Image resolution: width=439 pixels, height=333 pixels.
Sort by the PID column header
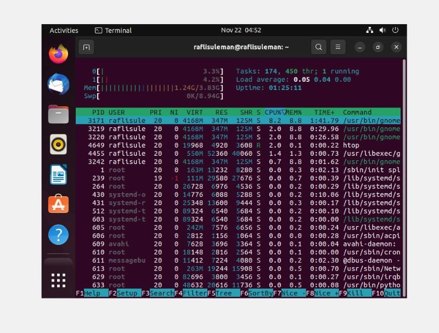point(98,112)
